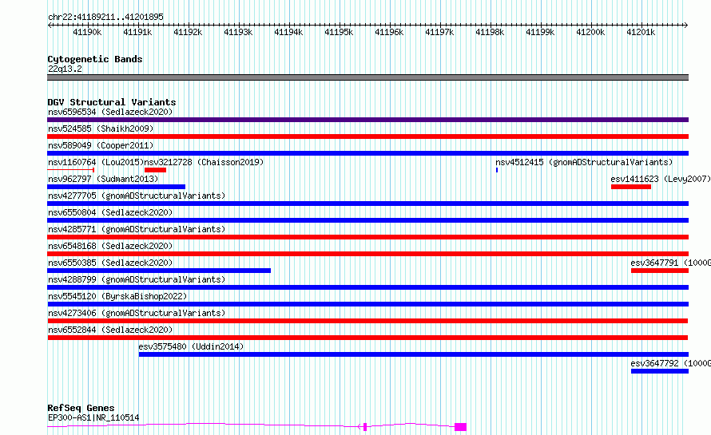Click the nsv6596534 (Sedlazeck2020) variant label

tap(110, 112)
